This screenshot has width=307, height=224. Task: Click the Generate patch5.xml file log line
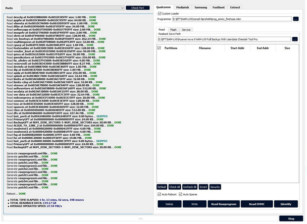(x=28, y=187)
